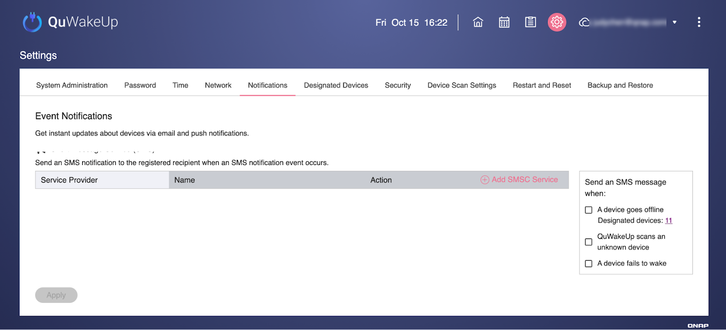Viewport: 726px width, 330px height.
Task: Click the pink settings gear icon
Action: (557, 22)
